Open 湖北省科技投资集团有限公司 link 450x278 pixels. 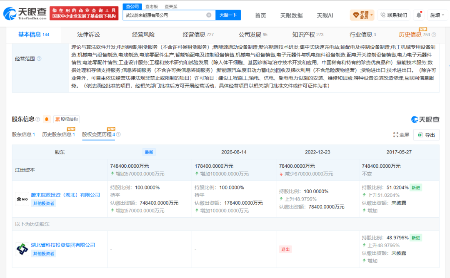click(x=63, y=245)
